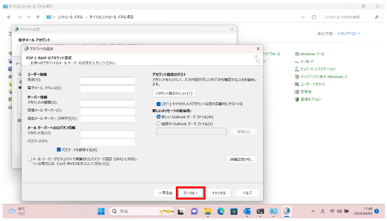Click the 電子メール アドレス input field
This screenshot has width=387, height=221.
tap(108, 89)
